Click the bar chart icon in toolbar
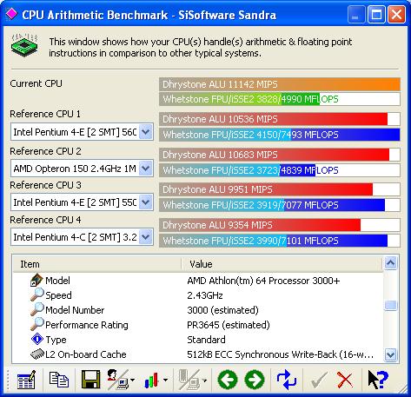Screen dimensions: 411x397 [152, 380]
